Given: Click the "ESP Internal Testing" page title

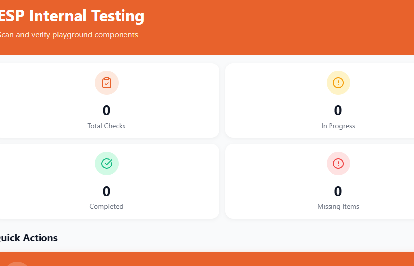Looking at the screenshot, I should (x=72, y=16).
